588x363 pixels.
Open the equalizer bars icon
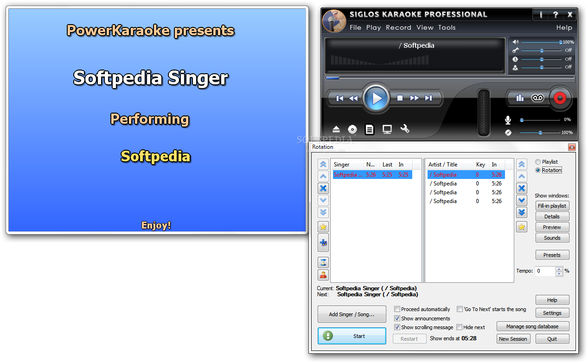coord(520,98)
